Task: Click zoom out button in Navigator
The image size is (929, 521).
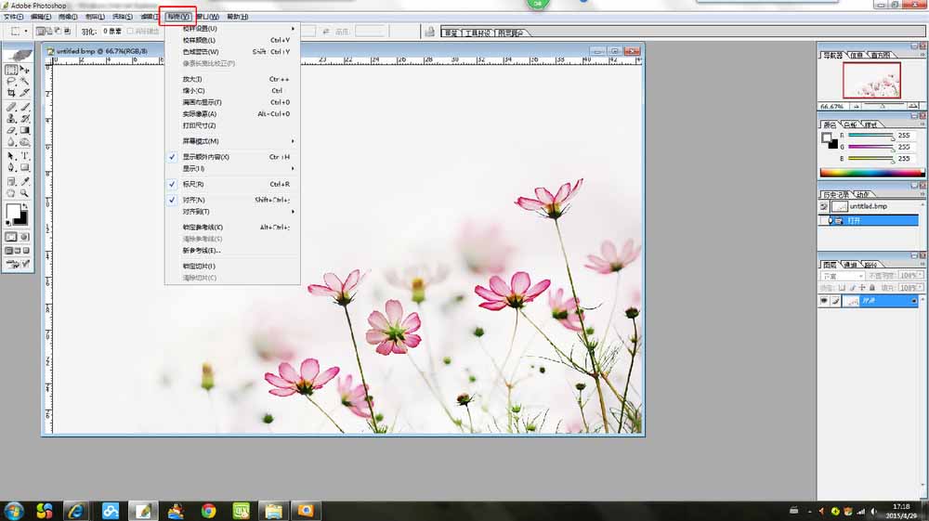Action: pyautogui.click(x=857, y=107)
